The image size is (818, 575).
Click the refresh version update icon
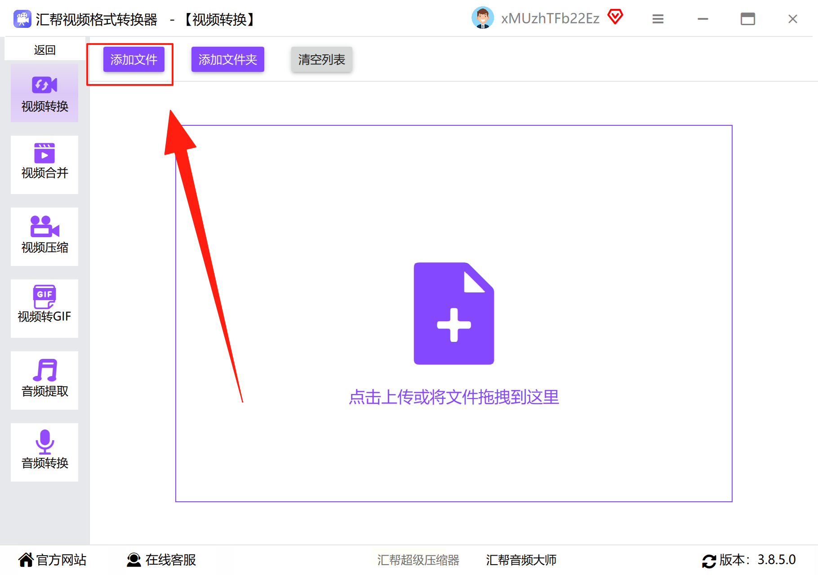pyautogui.click(x=709, y=561)
